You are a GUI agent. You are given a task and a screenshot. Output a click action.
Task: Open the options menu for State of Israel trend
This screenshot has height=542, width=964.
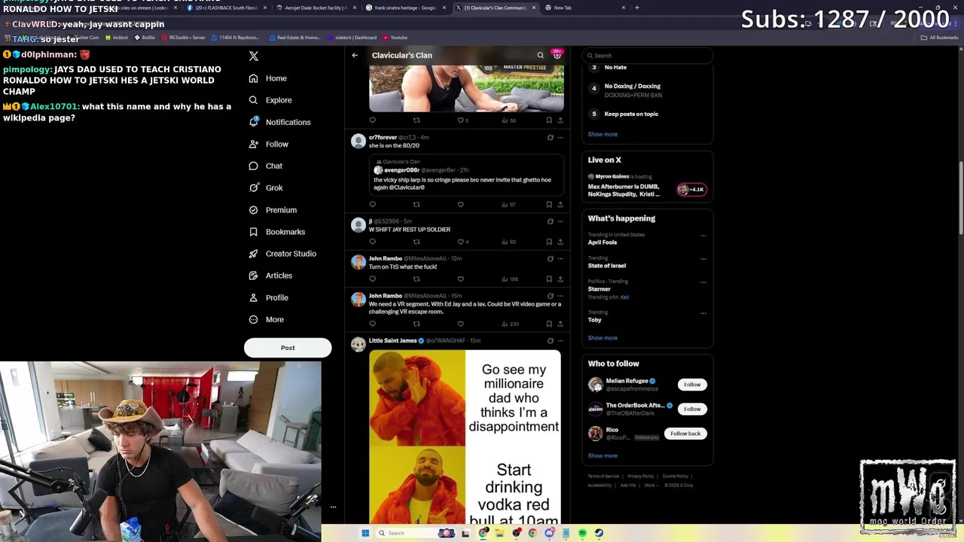(703, 259)
